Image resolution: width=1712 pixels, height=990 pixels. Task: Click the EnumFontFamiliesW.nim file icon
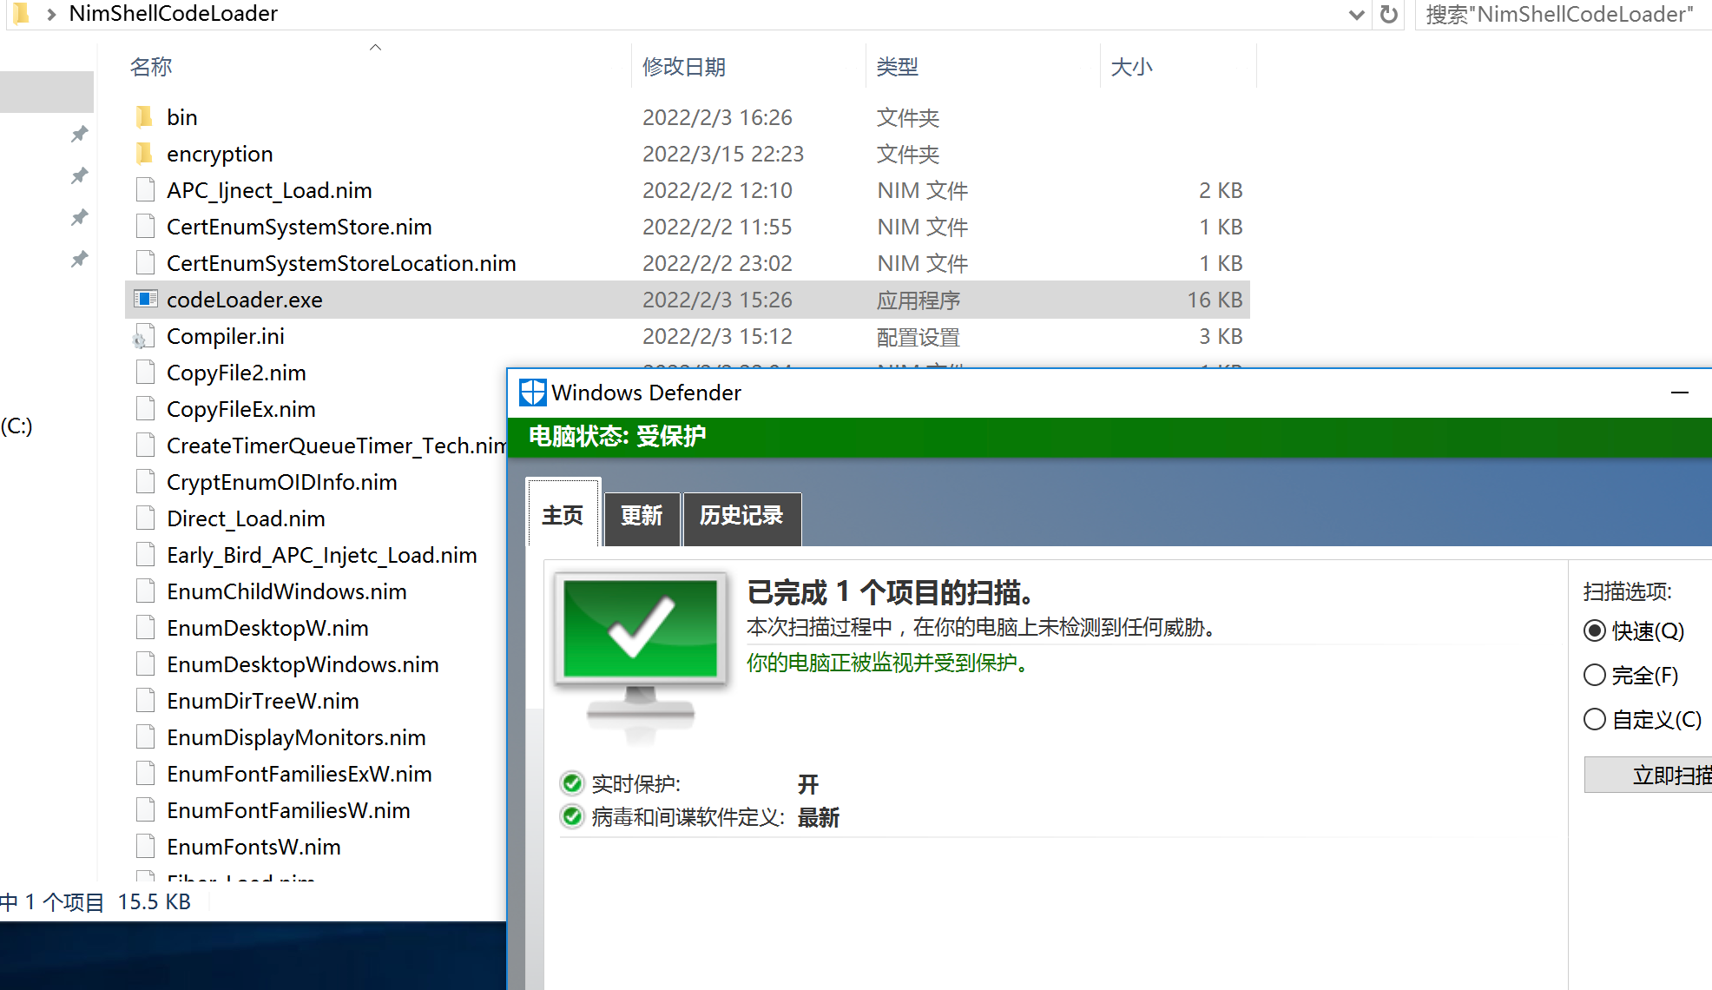point(145,810)
